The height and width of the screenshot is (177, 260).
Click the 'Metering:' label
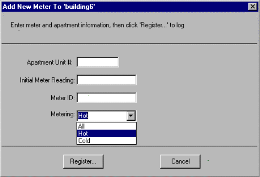pos(62,114)
